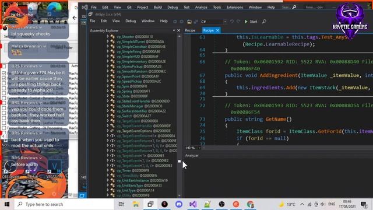The height and width of the screenshot is (210, 373).
Task: Close the active Recipe tab
Action: [217, 30]
